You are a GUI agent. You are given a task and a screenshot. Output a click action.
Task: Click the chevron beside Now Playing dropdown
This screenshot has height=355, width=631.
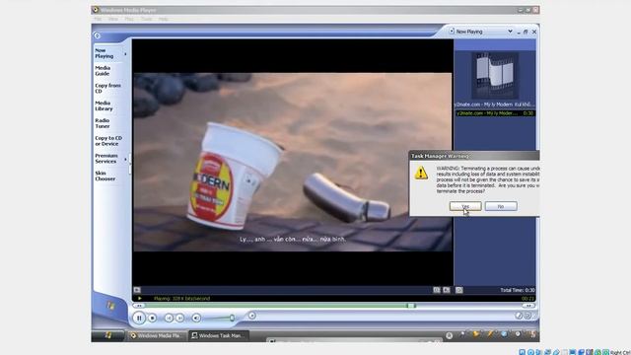pyautogui.click(x=510, y=32)
